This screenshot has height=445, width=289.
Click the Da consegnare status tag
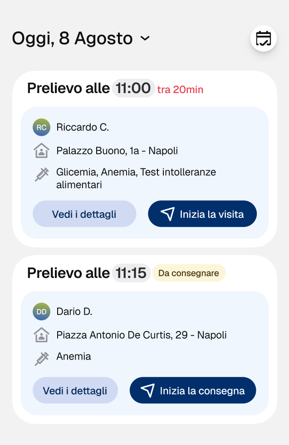[189, 273]
